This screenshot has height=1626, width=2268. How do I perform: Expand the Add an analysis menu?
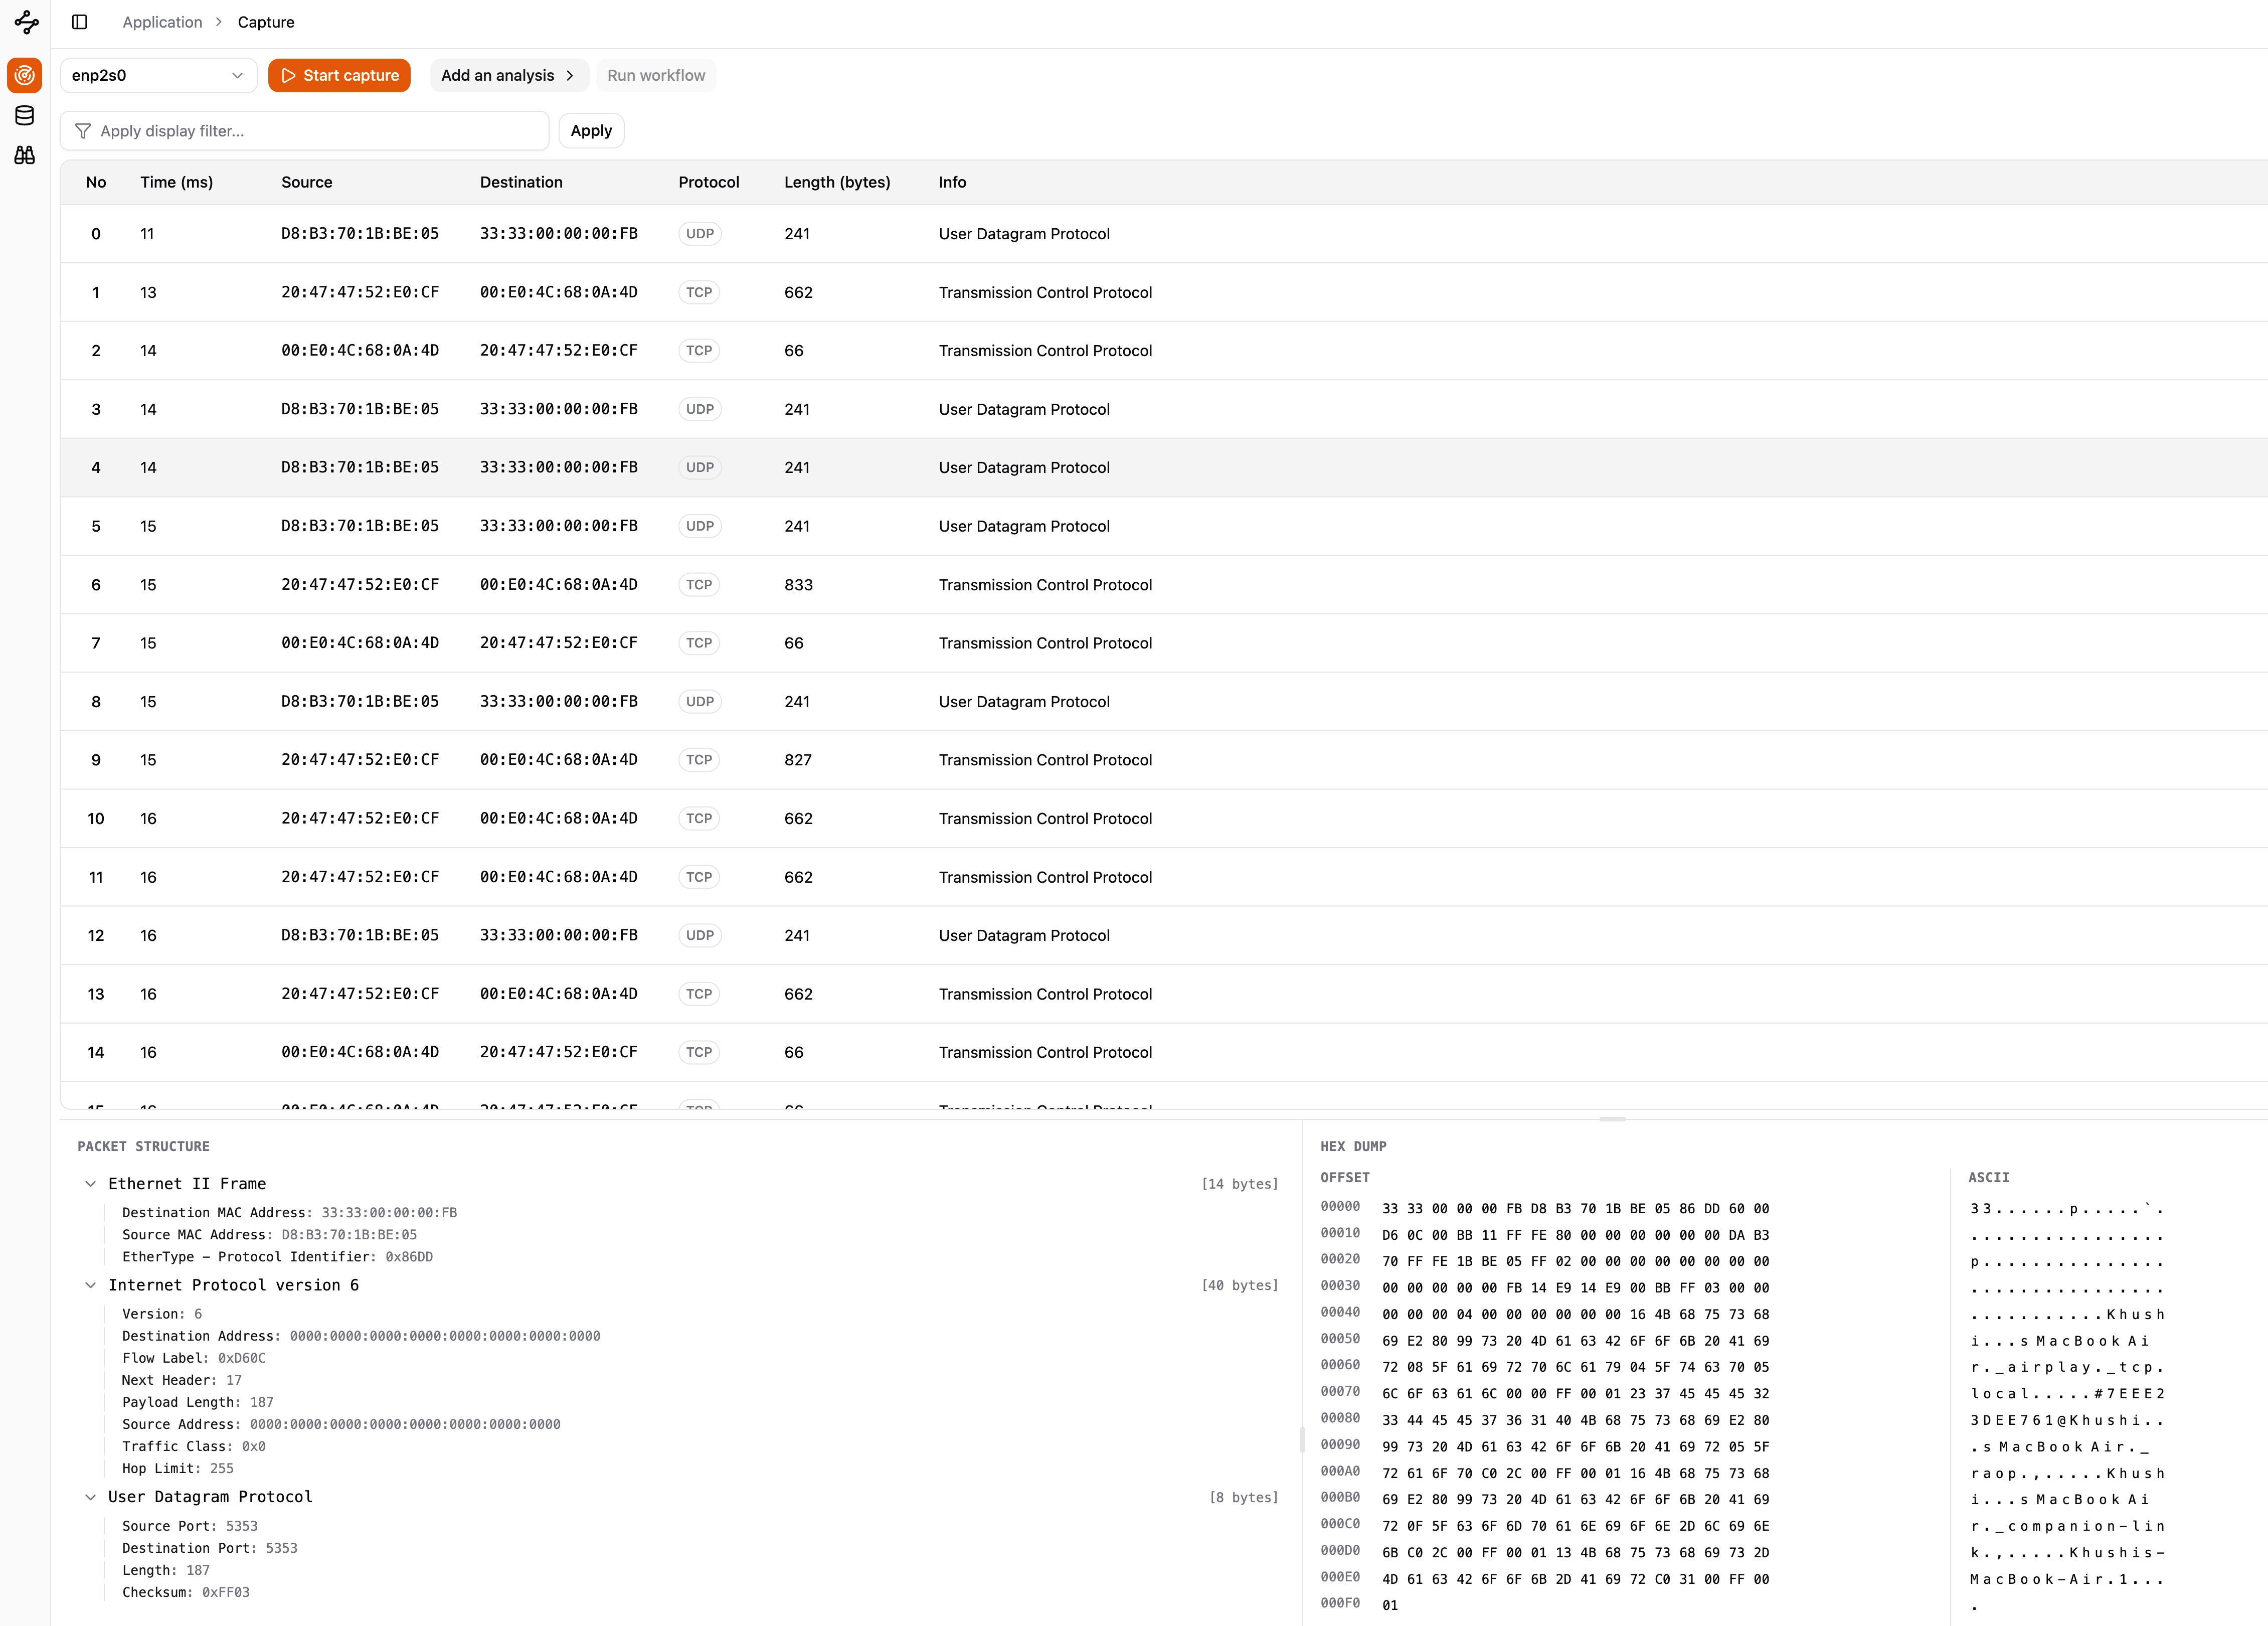pos(508,75)
